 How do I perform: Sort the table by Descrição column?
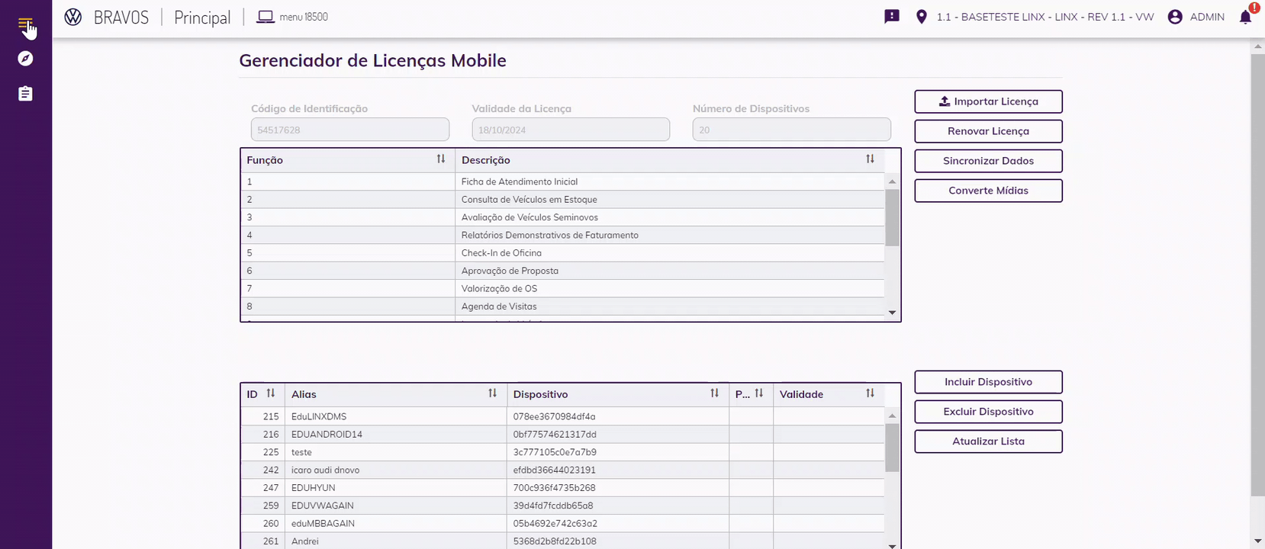870,159
